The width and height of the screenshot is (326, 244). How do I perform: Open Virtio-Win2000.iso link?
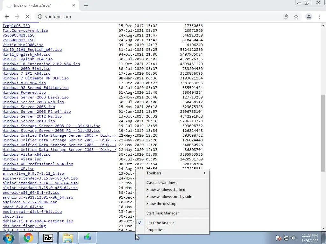(23, 45)
